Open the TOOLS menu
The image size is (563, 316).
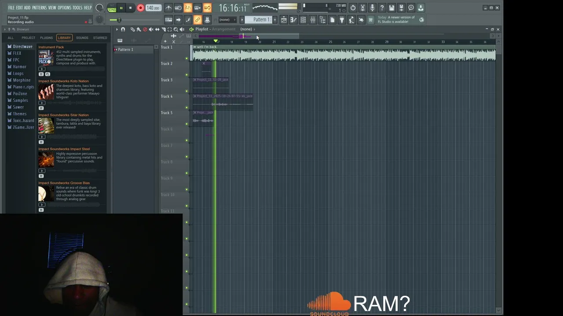[x=77, y=7]
